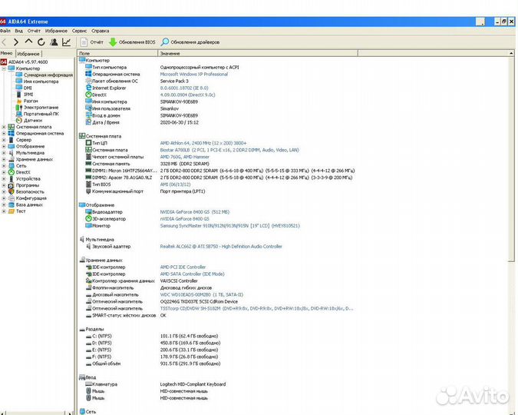Open NVIDIA GeForce 8400 GS (512 МБ) link

(x=195, y=212)
